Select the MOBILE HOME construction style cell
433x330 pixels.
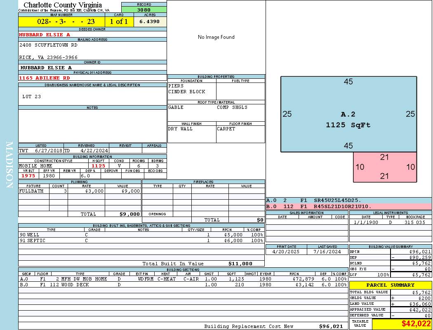pos(35,166)
